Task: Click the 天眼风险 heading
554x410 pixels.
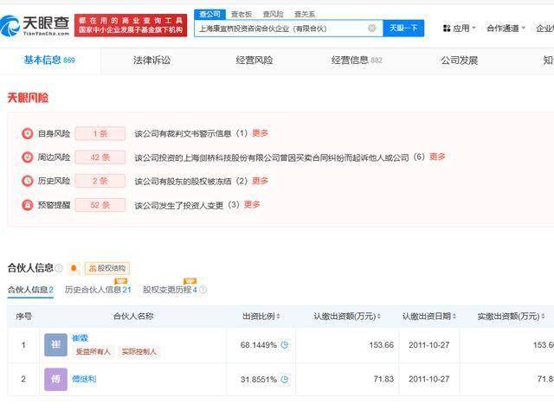Action: [28, 98]
